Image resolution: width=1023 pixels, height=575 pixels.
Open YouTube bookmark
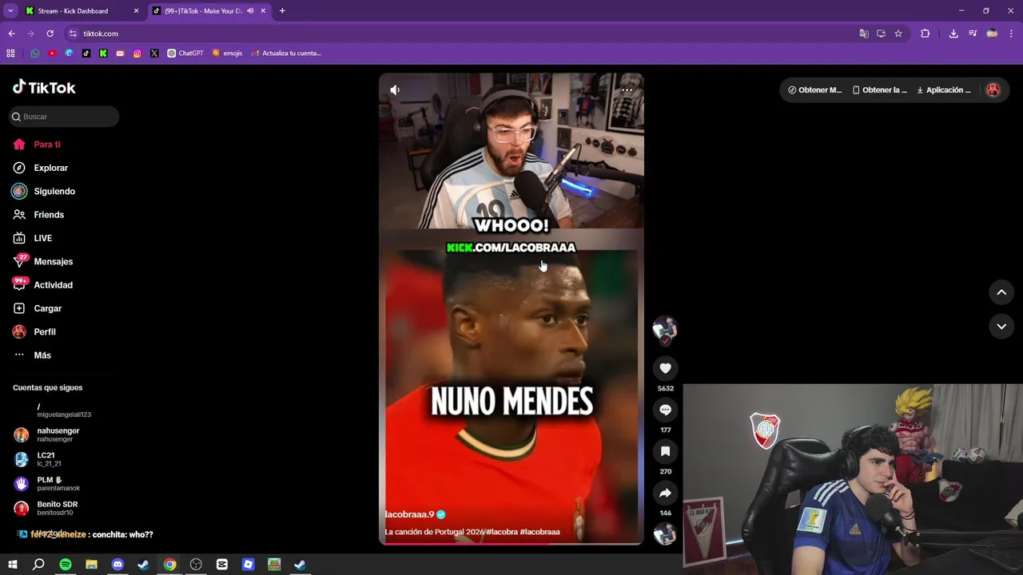tap(52, 54)
